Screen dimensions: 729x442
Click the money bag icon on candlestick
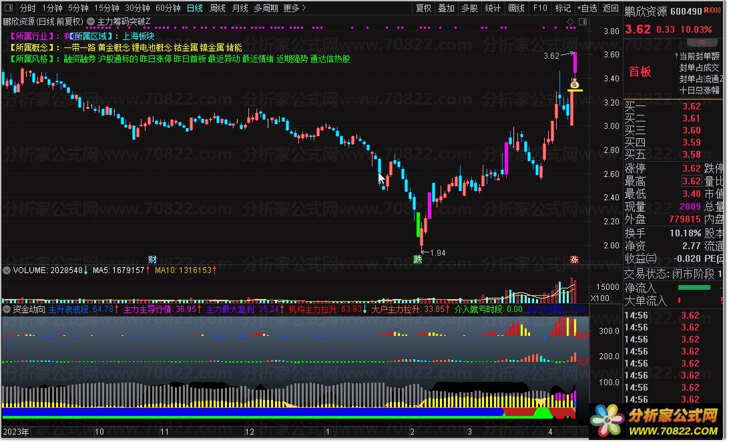(575, 84)
